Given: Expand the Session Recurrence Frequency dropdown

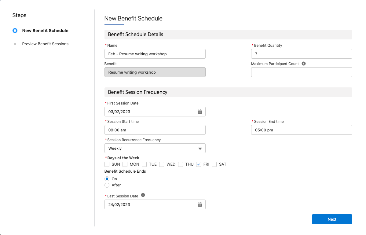Looking at the screenshot, I should pyautogui.click(x=155, y=148).
